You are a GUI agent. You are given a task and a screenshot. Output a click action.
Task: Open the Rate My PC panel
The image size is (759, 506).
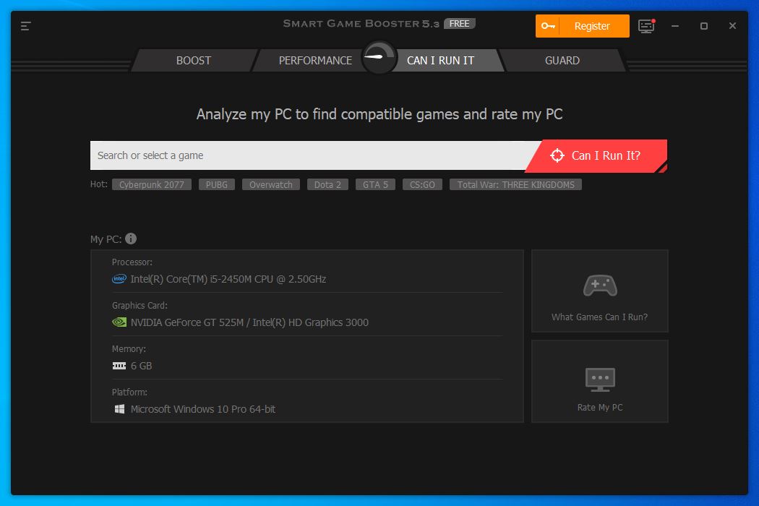tap(600, 381)
